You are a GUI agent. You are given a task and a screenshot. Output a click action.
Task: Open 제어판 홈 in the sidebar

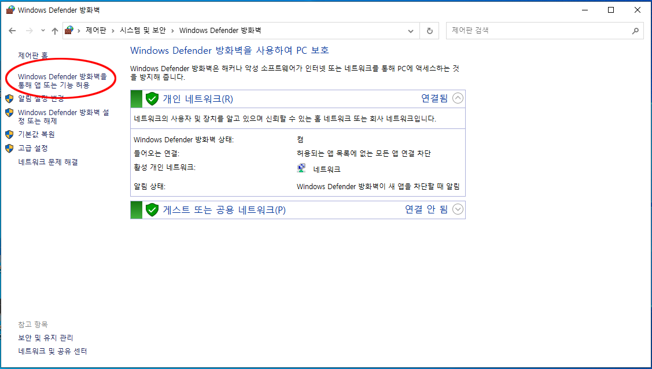pos(33,56)
